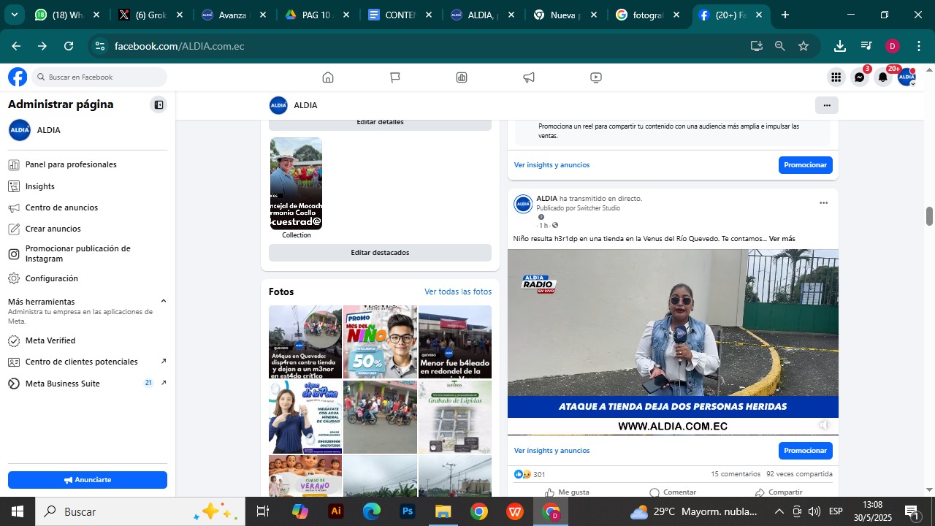Screen dimensions: 935x526
Task: Bookmark this page with star icon
Action: pyautogui.click(x=804, y=46)
